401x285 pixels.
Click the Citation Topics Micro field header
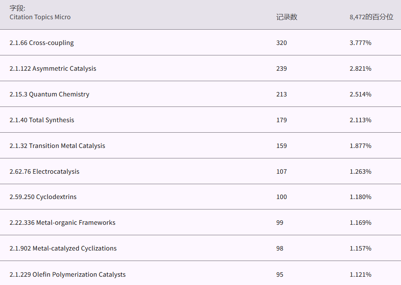40,17
